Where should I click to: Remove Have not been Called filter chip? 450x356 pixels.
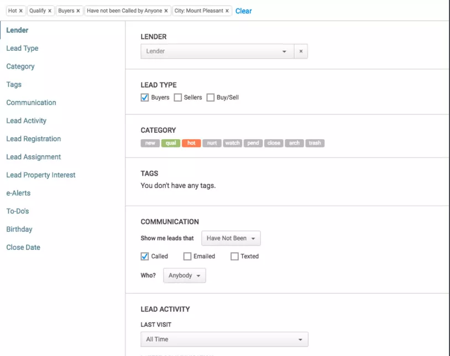click(x=166, y=11)
